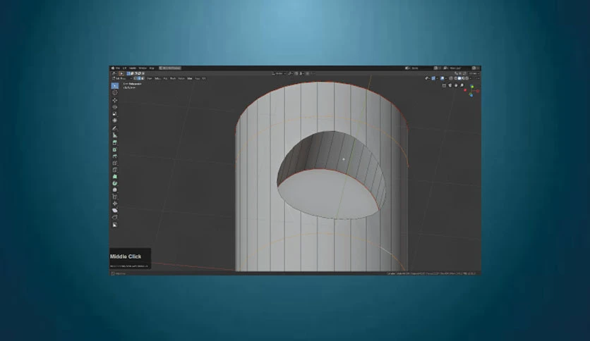Image resolution: width=590 pixels, height=341 pixels.
Task: Switch to rendered viewport shading
Action: 467,78
